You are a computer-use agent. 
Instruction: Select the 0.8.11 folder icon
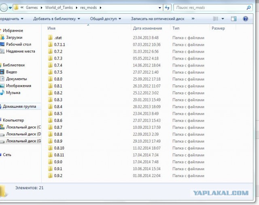click(x=50, y=155)
